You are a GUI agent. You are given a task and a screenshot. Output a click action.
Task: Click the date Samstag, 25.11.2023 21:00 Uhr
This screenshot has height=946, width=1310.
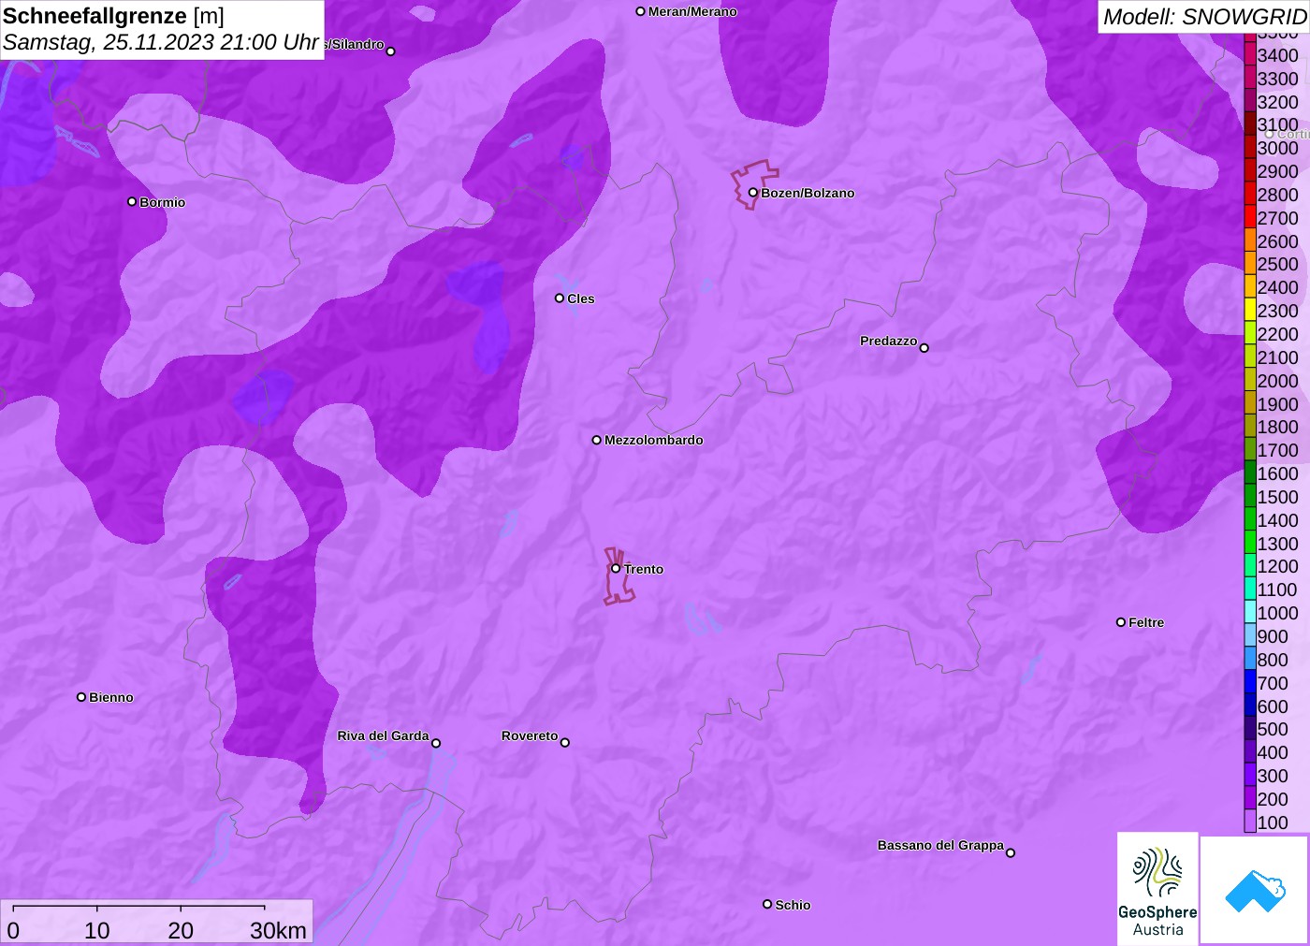(x=161, y=42)
